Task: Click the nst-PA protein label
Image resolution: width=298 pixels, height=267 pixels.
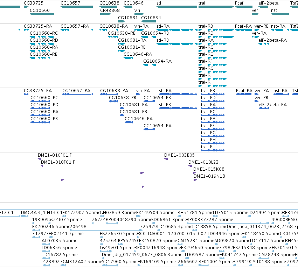Action: 280,90
